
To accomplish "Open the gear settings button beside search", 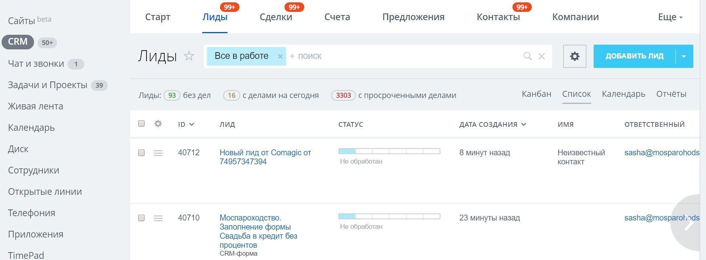I will click(x=574, y=56).
